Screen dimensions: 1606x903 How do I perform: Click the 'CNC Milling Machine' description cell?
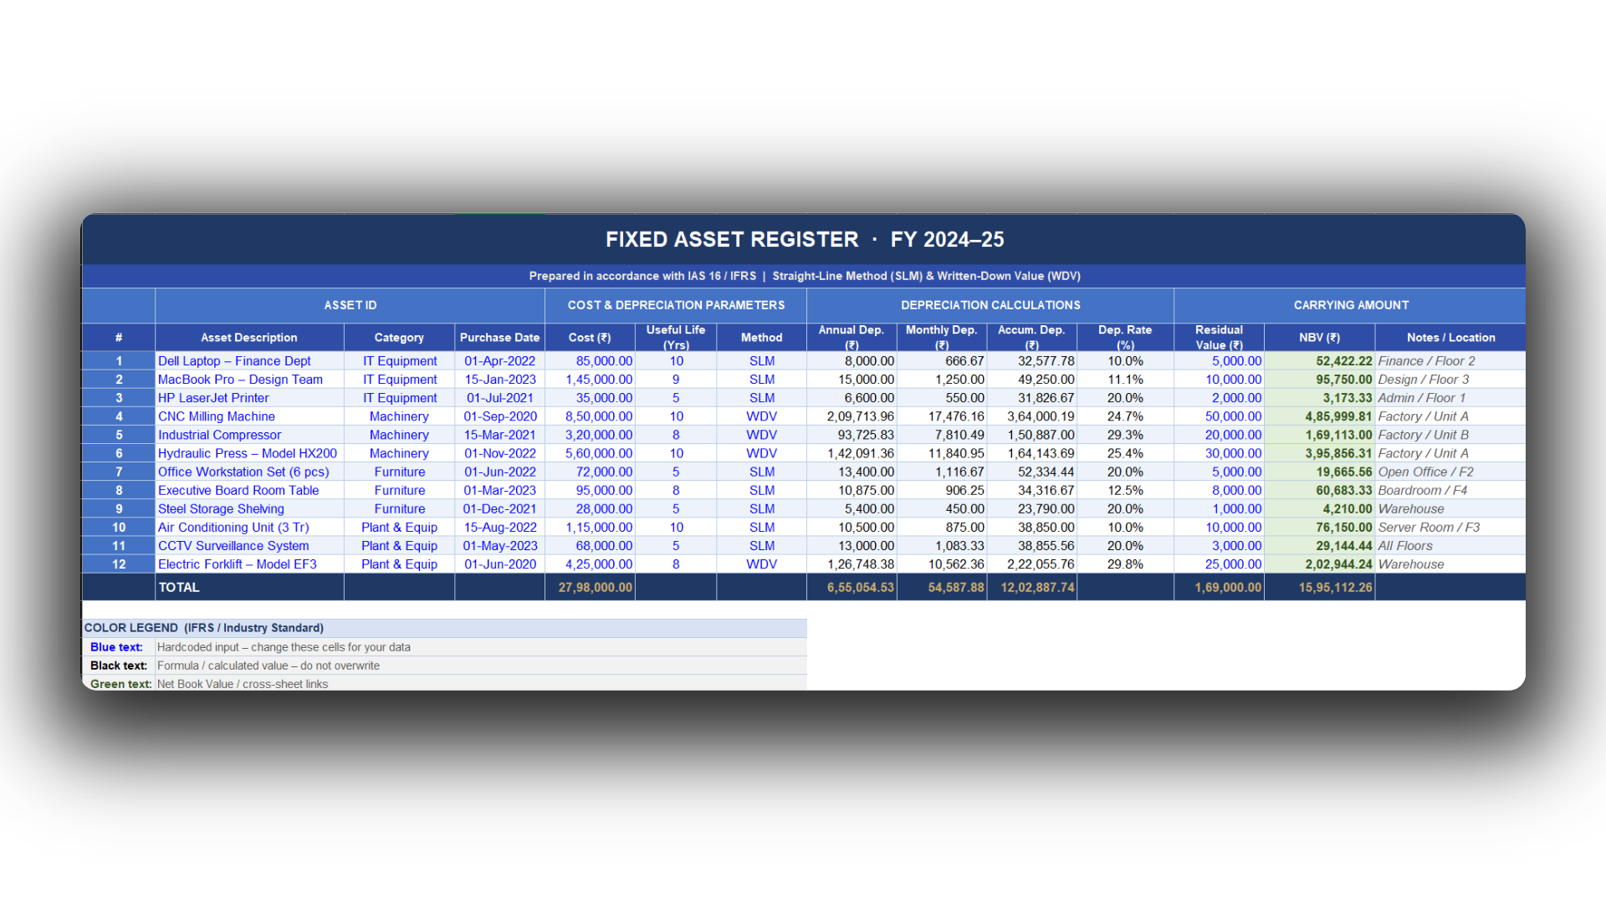click(249, 416)
